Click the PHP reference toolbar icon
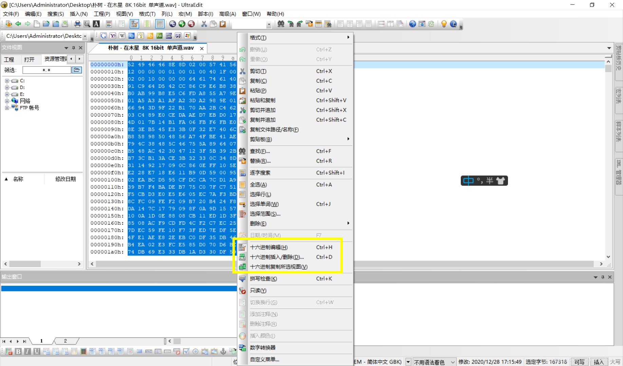This screenshot has width=623, height=366. tap(169, 36)
